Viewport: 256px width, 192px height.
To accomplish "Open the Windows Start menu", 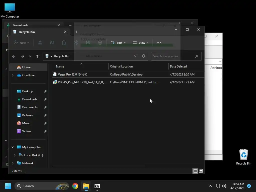I will click(x=8, y=186).
